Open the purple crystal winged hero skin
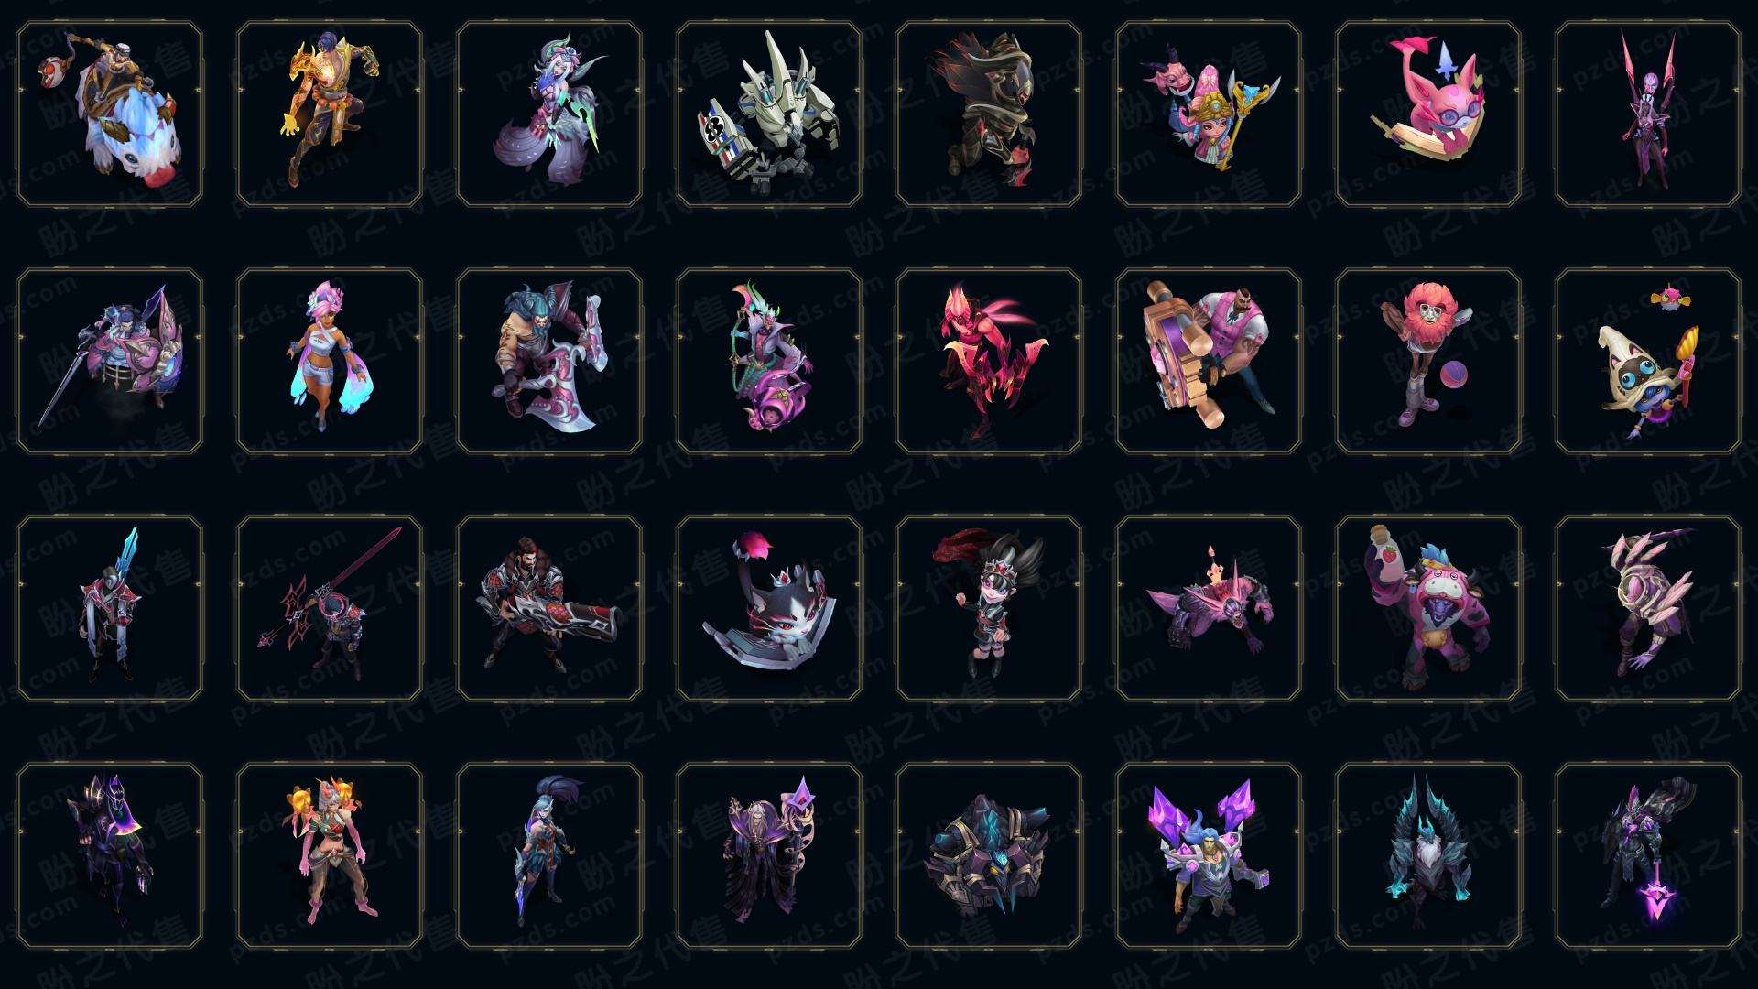This screenshot has height=989, width=1758. coord(1209,855)
